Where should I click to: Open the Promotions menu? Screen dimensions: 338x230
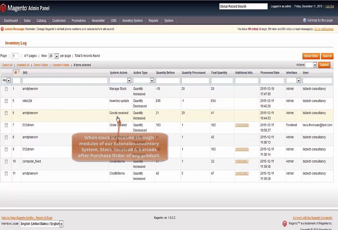[79, 21]
